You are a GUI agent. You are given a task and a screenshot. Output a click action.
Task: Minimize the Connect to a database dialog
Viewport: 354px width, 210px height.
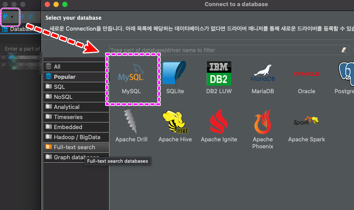tap(56, 4)
